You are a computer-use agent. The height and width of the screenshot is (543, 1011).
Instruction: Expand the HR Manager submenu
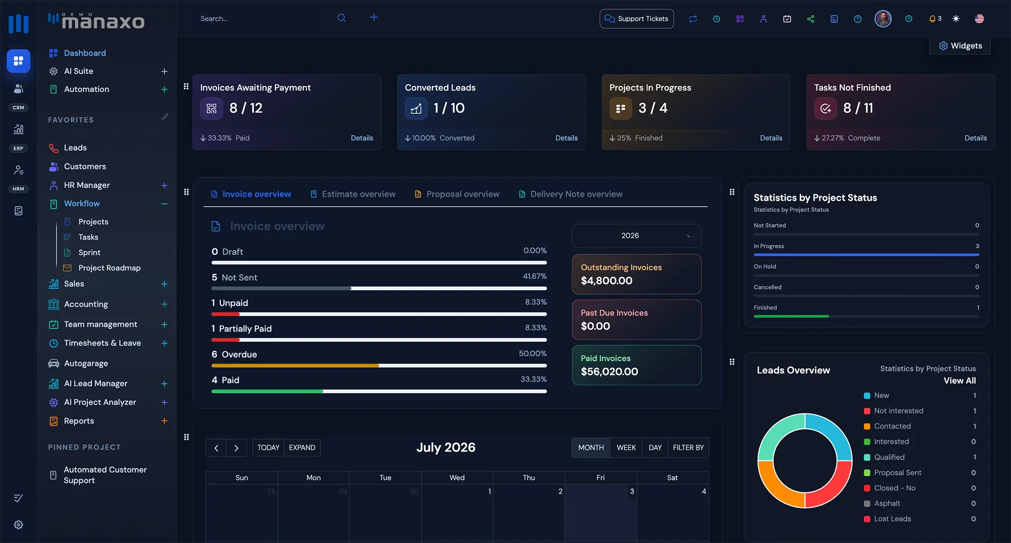click(x=164, y=186)
